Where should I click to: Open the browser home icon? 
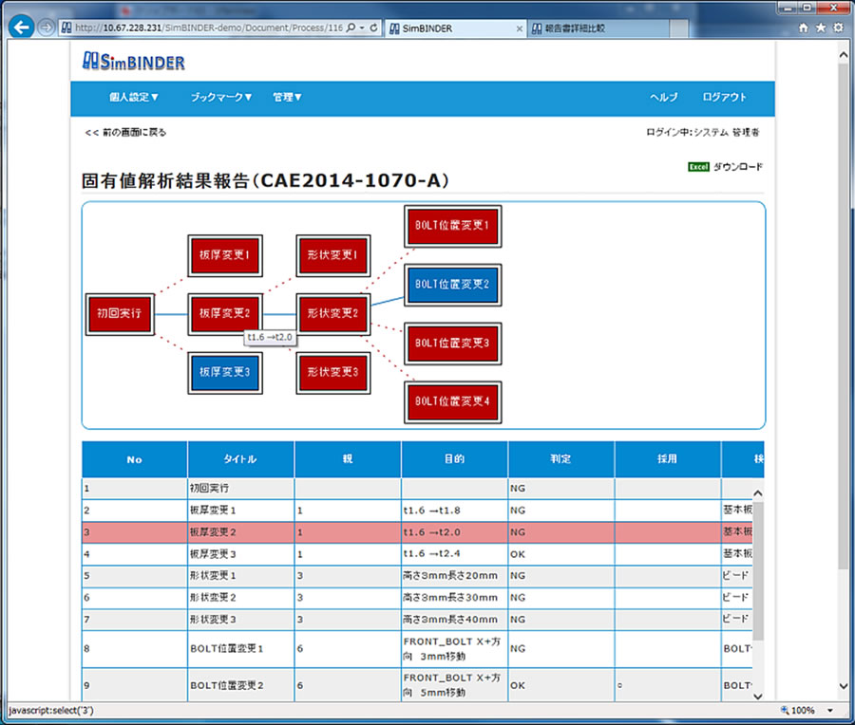tap(804, 28)
